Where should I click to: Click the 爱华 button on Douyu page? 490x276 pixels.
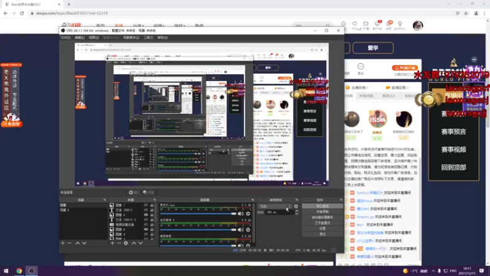[373, 48]
